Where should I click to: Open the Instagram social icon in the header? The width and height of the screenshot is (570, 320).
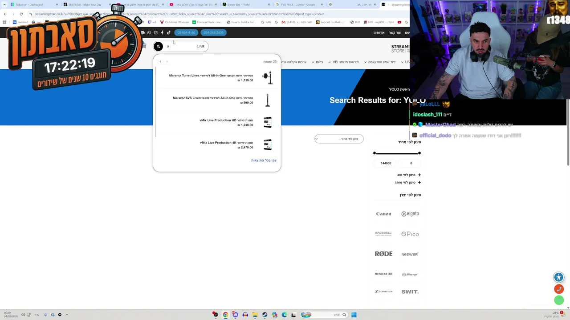coord(155,32)
